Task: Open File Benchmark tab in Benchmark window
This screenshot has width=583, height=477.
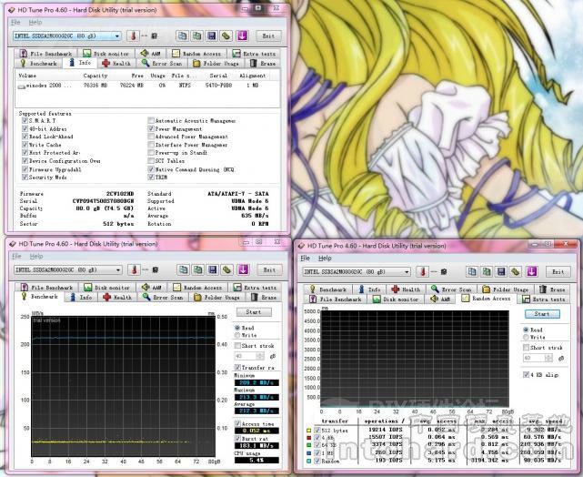Action: point(47,288)
